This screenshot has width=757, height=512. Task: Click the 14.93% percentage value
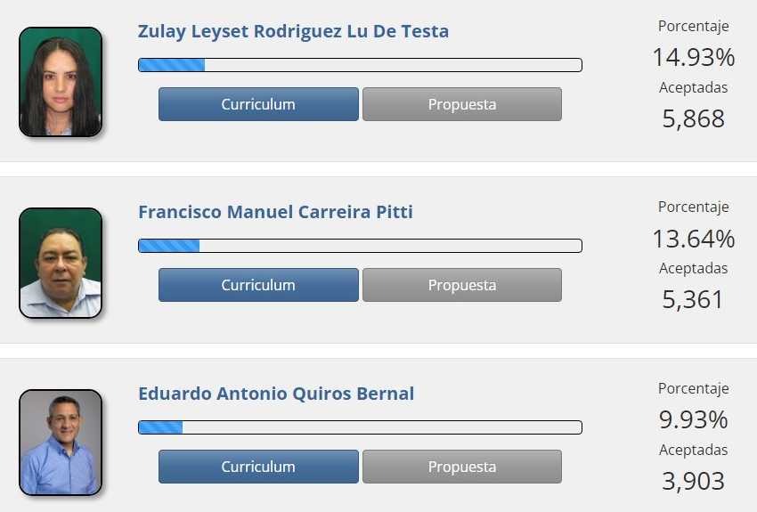coord(694,57)
